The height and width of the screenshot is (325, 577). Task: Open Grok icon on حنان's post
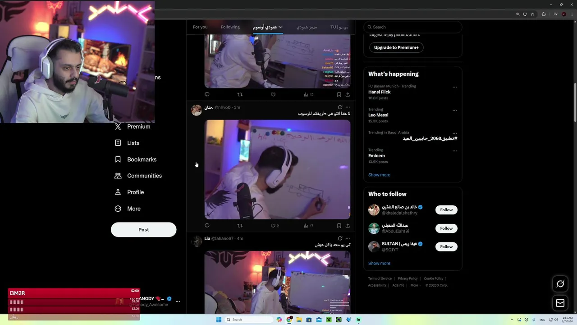pyautogui.click(x=340, y=107)
